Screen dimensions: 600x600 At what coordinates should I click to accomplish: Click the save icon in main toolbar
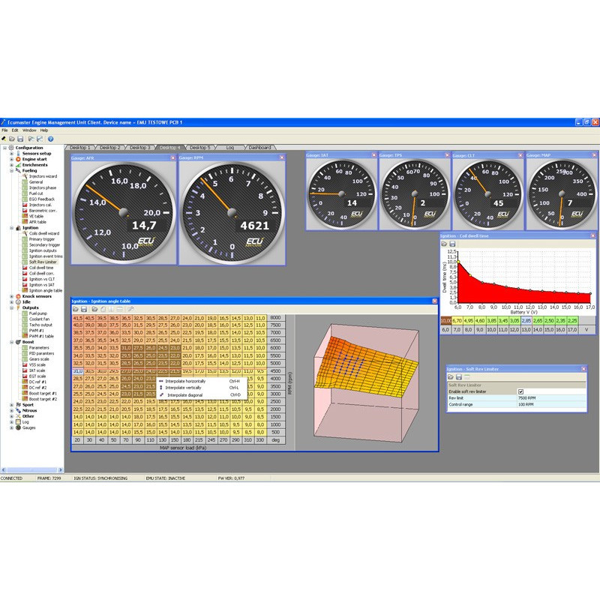[x=21, y=139]
